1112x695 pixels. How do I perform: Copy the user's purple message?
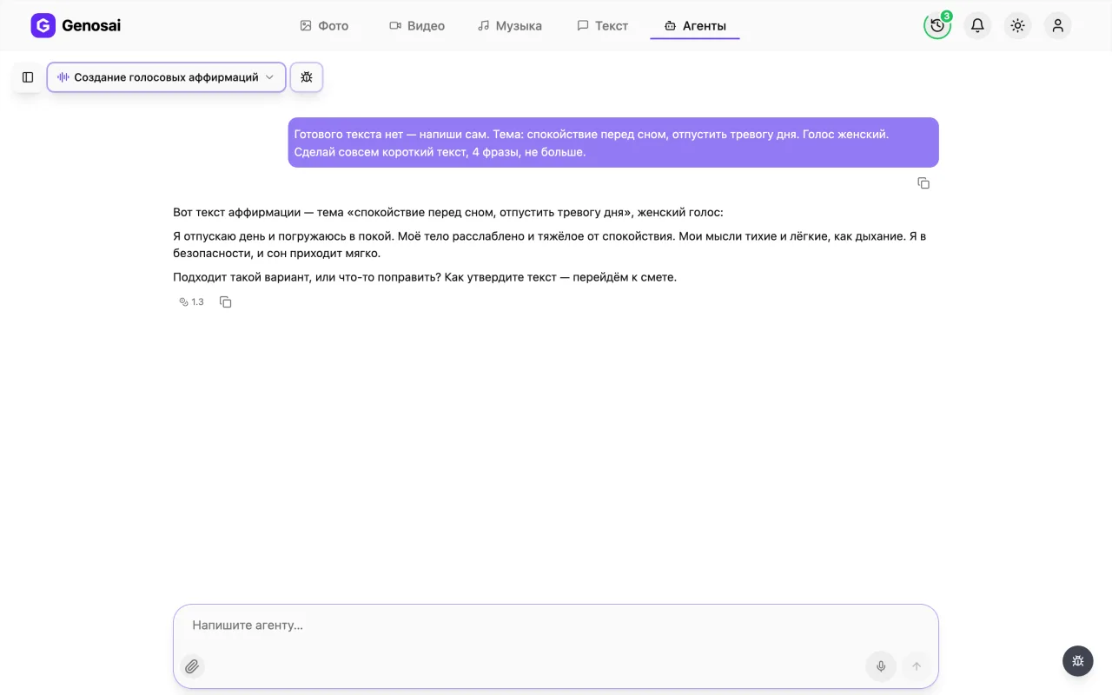click(923, 183)
